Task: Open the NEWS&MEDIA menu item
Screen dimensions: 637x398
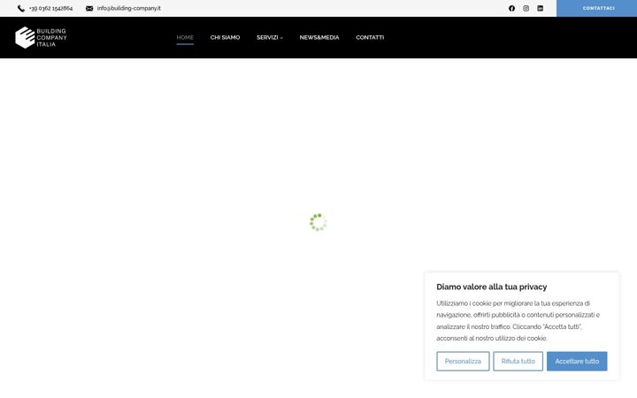Action: click(x=319, y=37)
